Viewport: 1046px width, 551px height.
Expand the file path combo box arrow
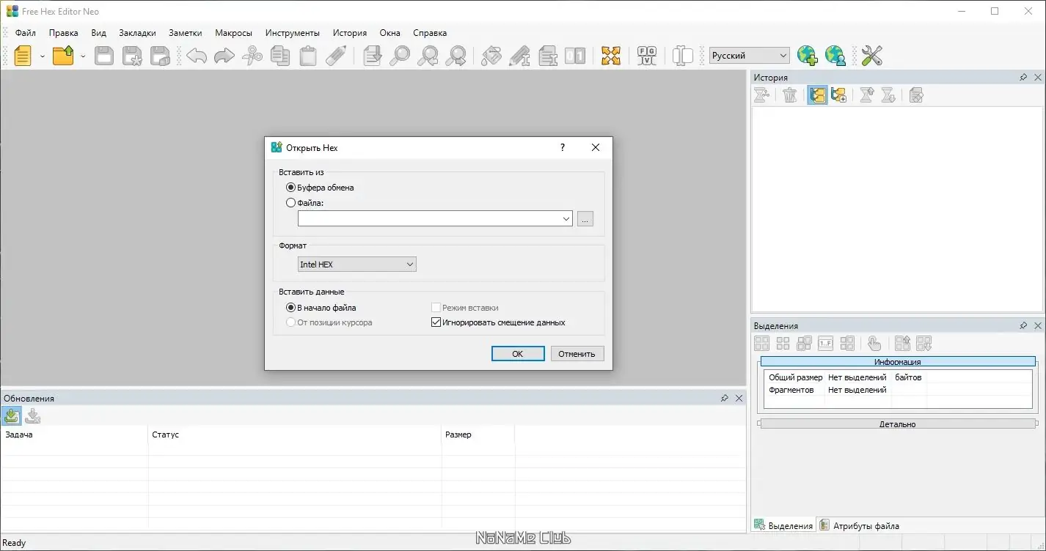coord(566,218)
